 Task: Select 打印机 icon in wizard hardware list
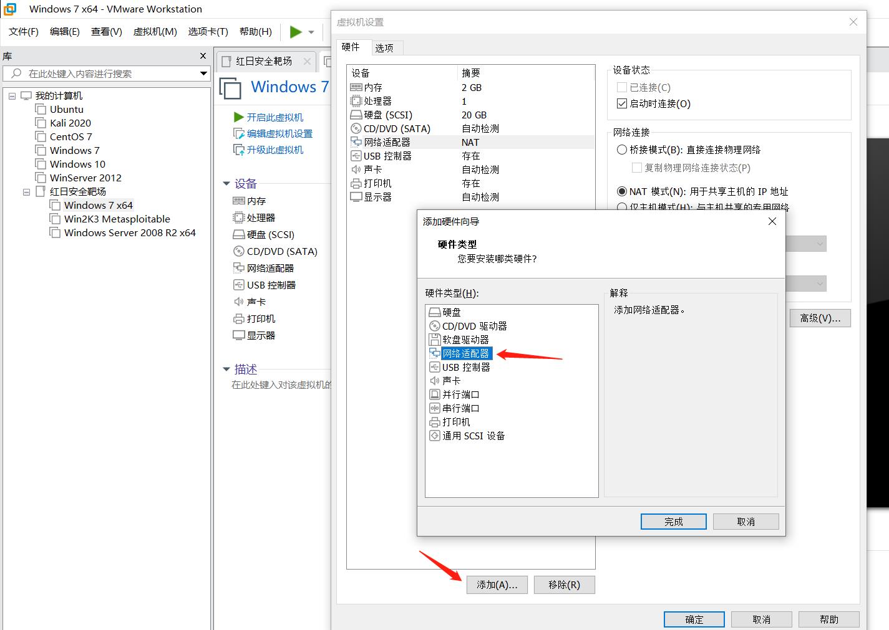coord(435,422)
